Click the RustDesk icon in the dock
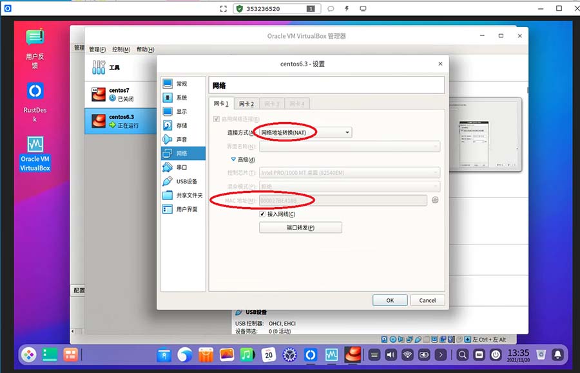The image size is (580, 373). tap(311, 355)
